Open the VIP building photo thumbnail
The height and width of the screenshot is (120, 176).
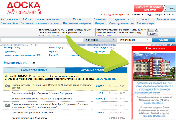click(154, 66)
